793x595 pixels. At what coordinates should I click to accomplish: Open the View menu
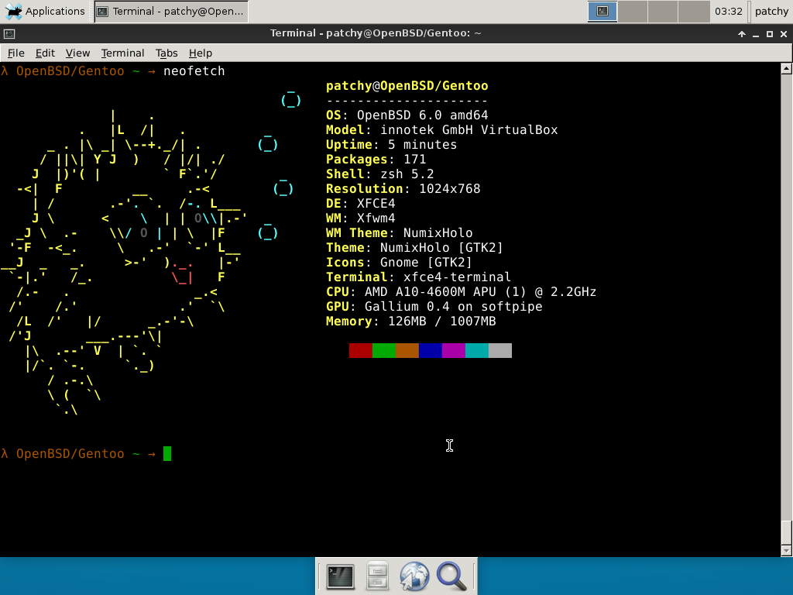click(x=77, y=53)
